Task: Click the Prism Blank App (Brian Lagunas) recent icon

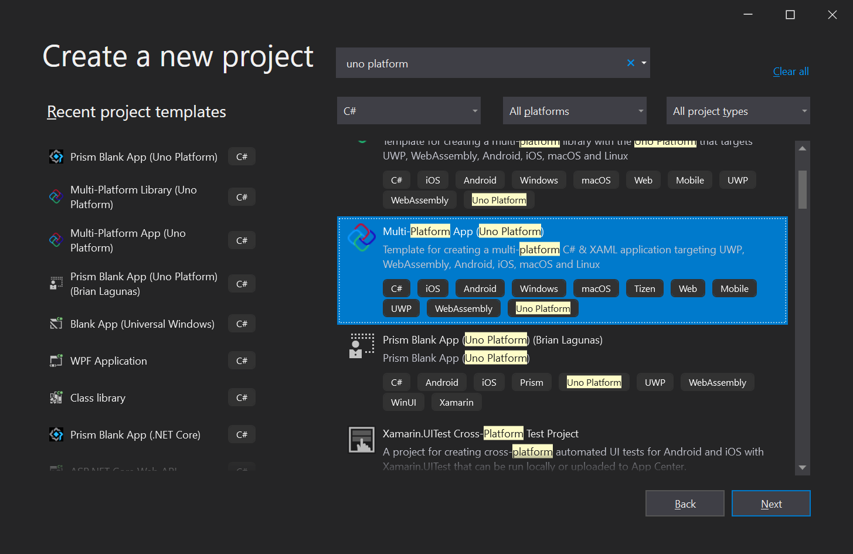Action: coord(56,284)
